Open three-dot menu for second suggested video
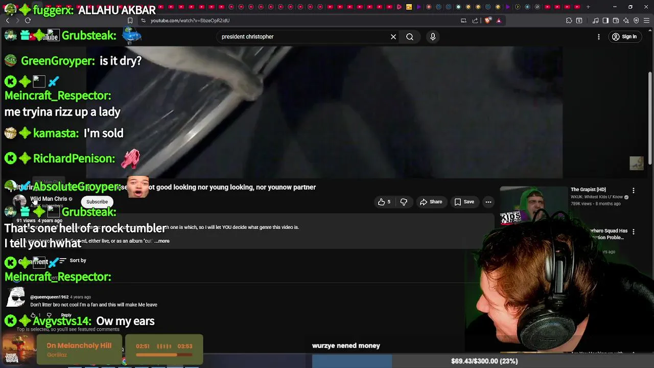 pos(634,232)
